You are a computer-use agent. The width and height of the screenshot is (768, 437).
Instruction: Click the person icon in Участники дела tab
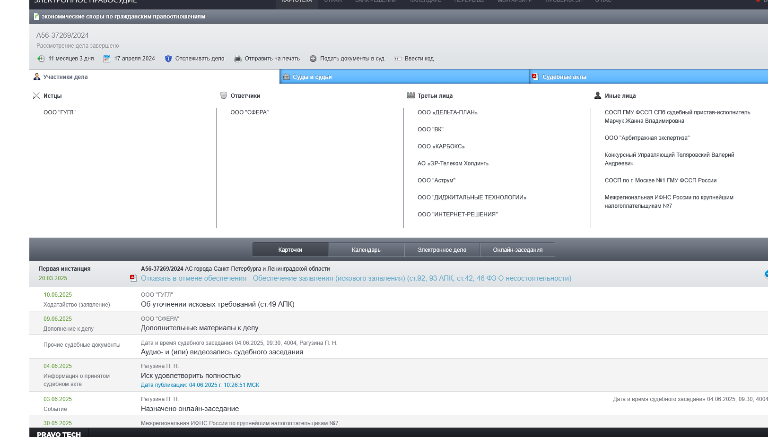click(x=37, y=77)
